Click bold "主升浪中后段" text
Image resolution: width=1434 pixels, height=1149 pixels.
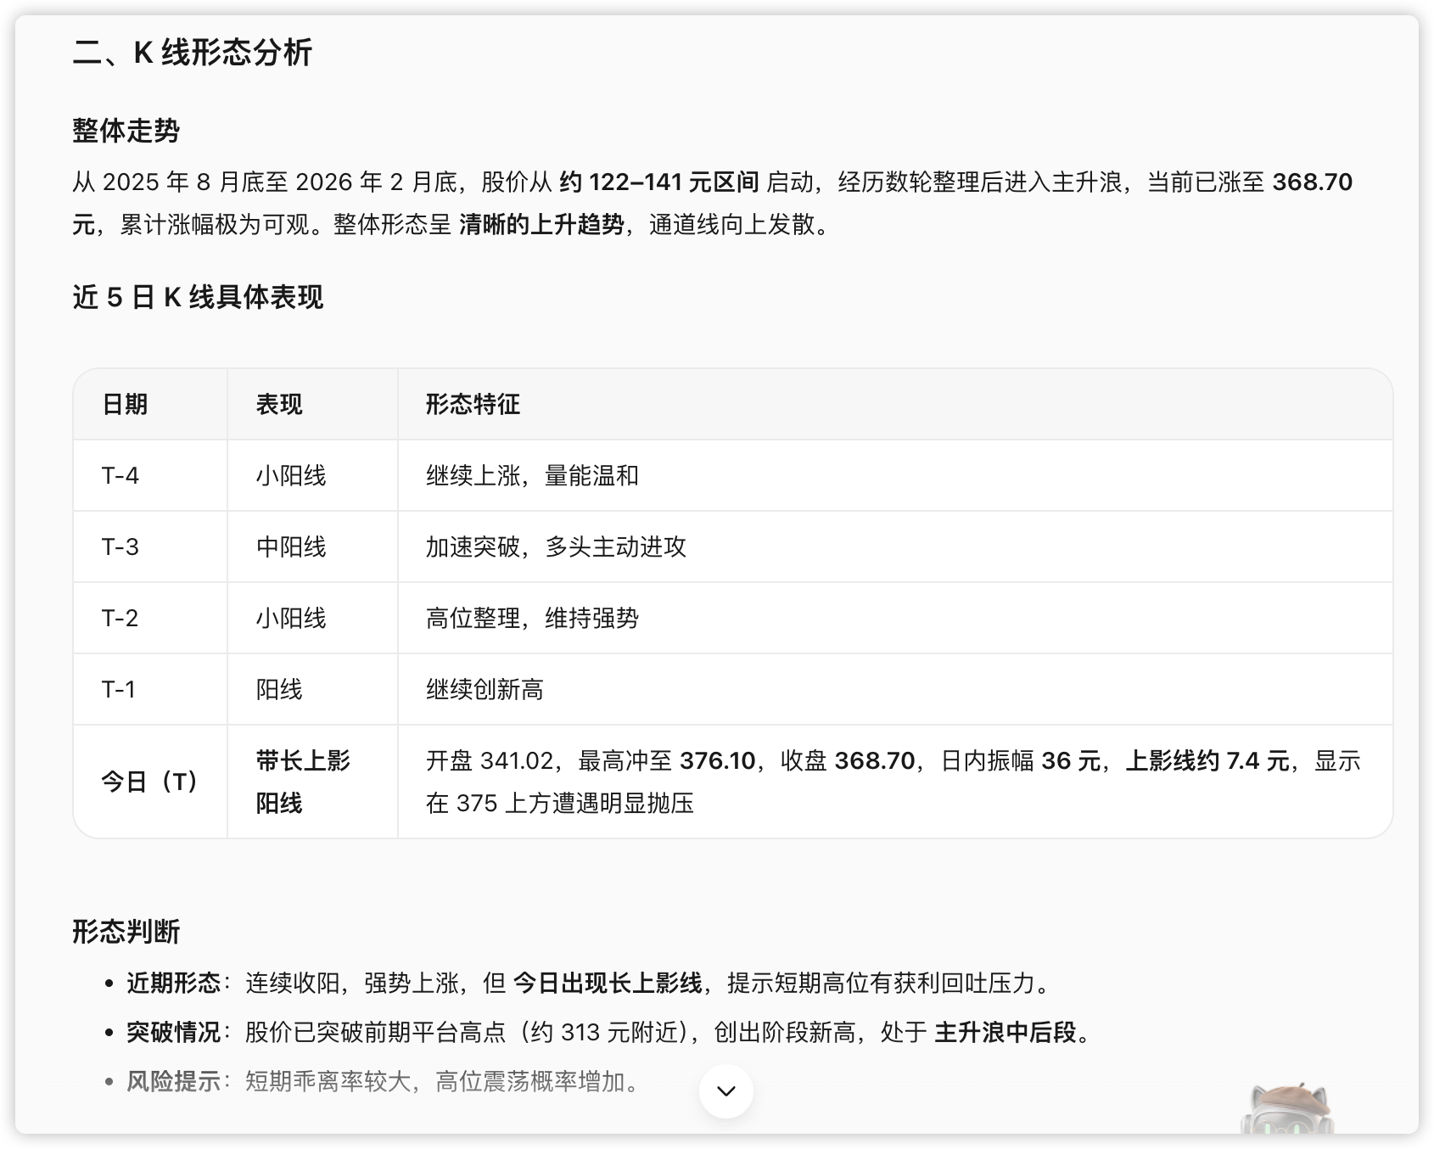[1005, 1032]
